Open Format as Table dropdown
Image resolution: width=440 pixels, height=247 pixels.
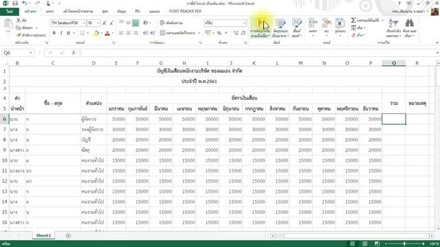tap(280, 28)
